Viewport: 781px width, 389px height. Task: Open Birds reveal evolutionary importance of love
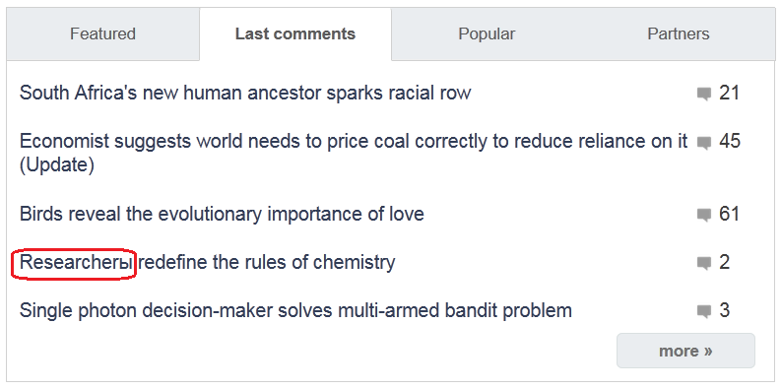click(x=222, y=214)
